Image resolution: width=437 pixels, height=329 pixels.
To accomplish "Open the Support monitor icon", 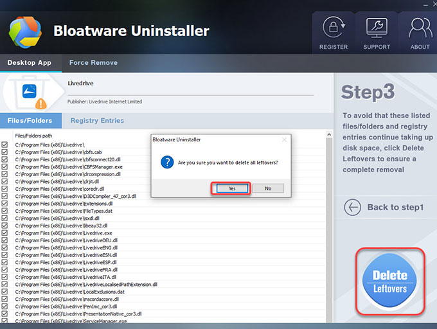I will [x=377, y=28].
